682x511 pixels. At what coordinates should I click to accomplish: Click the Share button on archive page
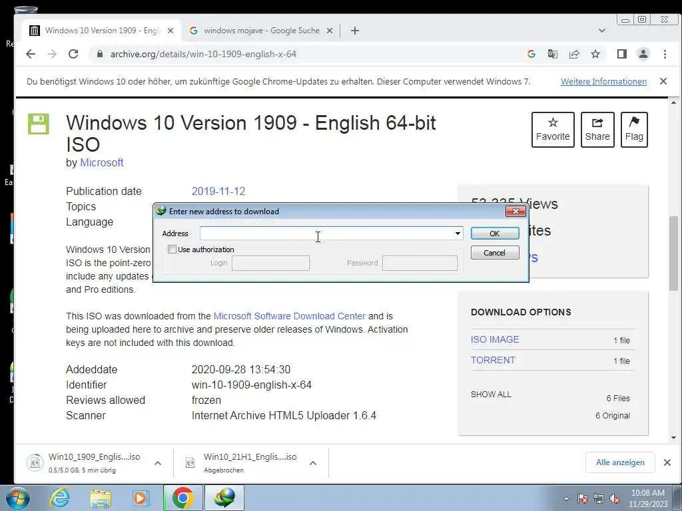(597, 130)
